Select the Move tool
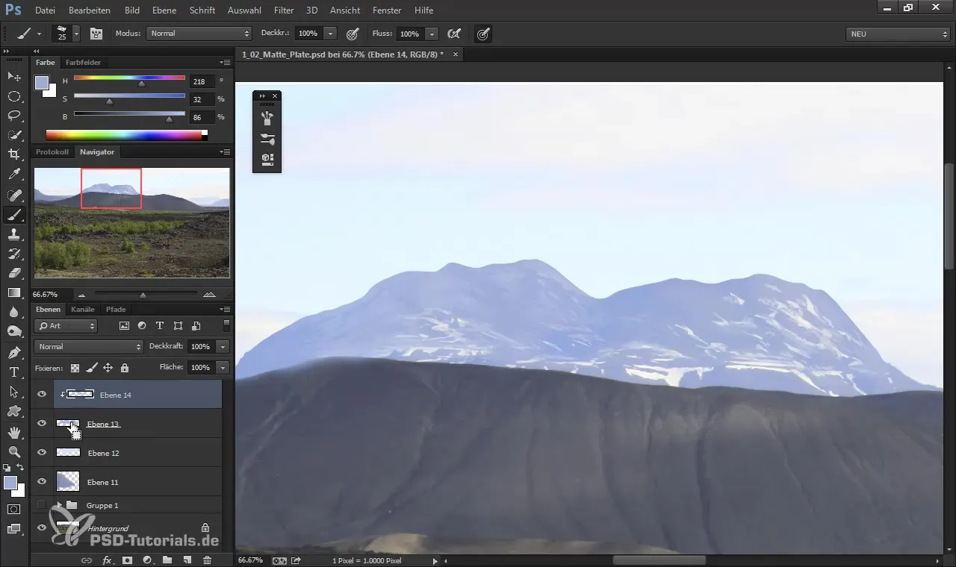 (14, 77)
